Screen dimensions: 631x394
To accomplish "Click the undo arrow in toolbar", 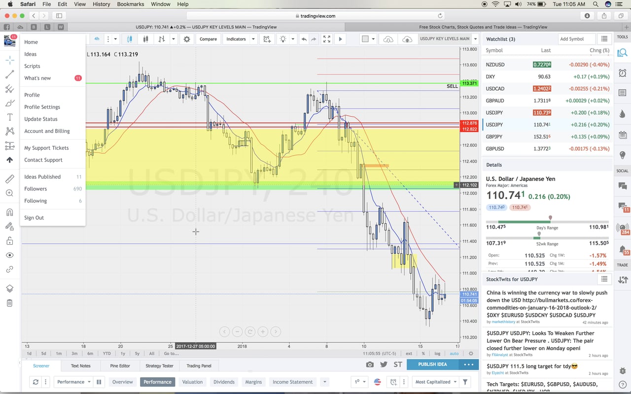I will pos(304,39).
